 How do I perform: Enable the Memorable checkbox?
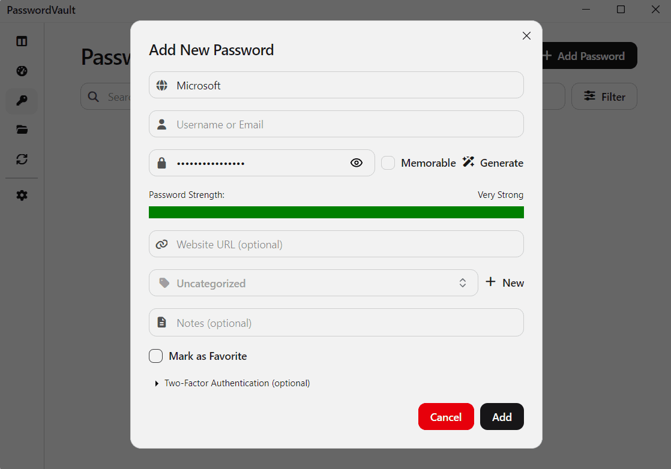[388, 163]
